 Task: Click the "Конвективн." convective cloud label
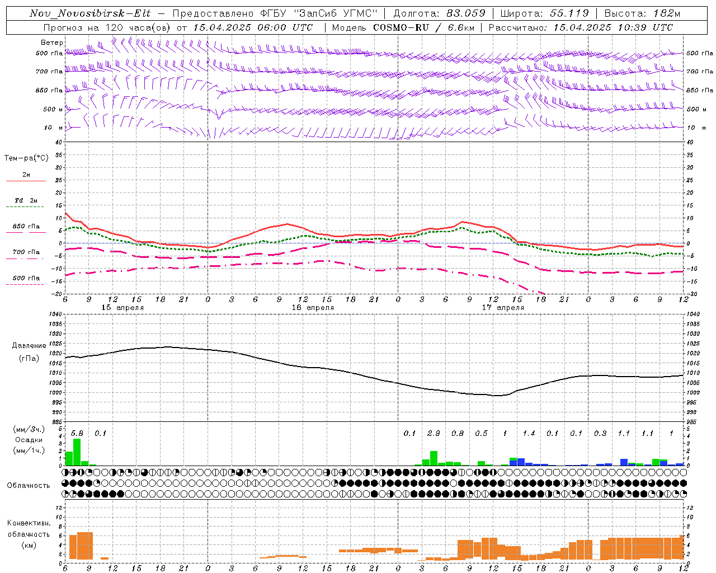tap(29, 523)
